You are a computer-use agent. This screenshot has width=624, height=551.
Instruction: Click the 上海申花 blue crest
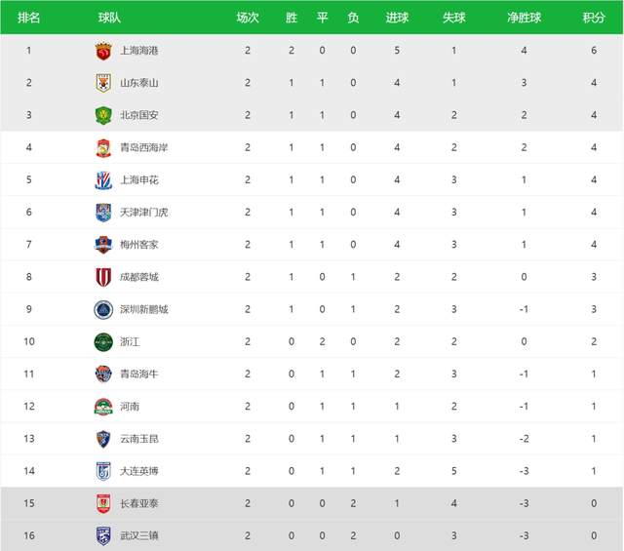click(103, 180)
